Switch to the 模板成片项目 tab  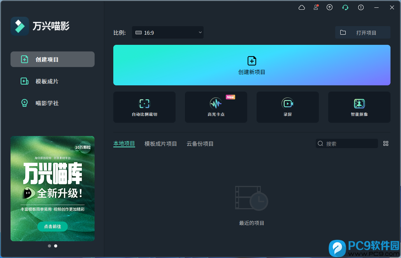pyautogui.click(x=161, y=143)
